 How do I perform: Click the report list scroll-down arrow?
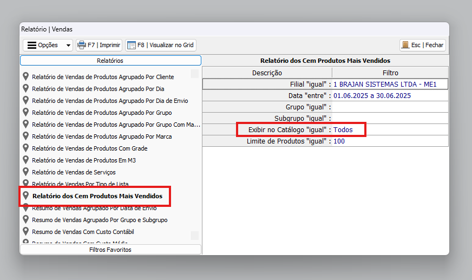click(194, 236)
